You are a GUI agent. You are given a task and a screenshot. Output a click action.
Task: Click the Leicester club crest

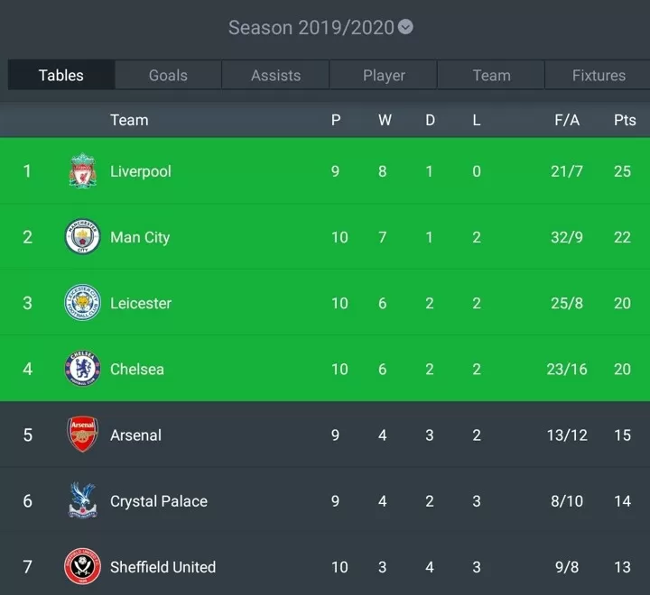coord(82,302)
